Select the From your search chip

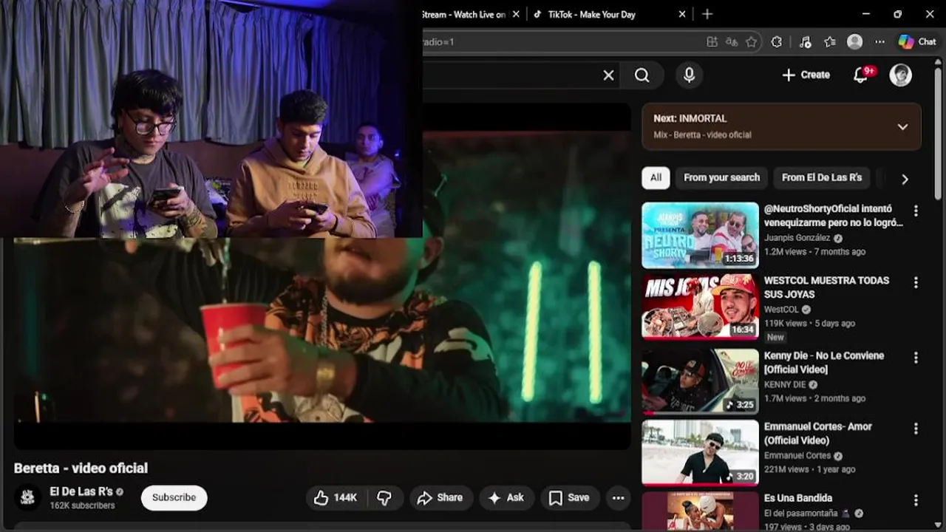click(721, 177)
